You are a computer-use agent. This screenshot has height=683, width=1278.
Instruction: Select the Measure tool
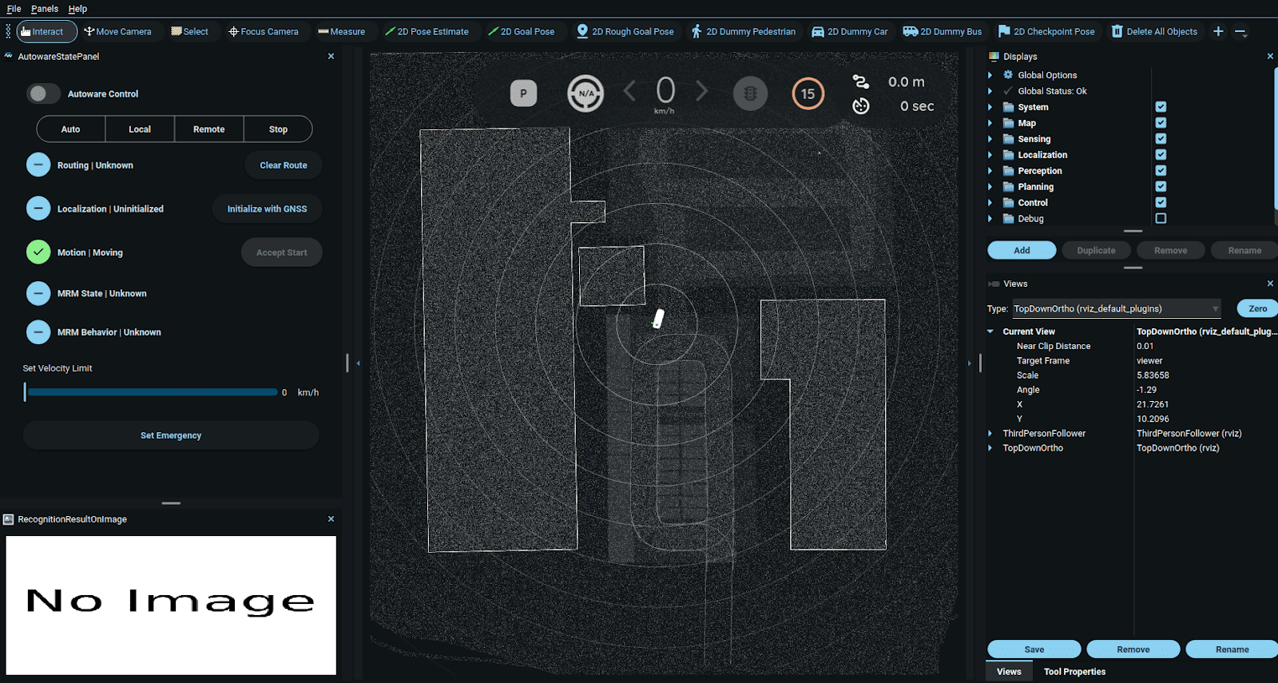point(341,32)
